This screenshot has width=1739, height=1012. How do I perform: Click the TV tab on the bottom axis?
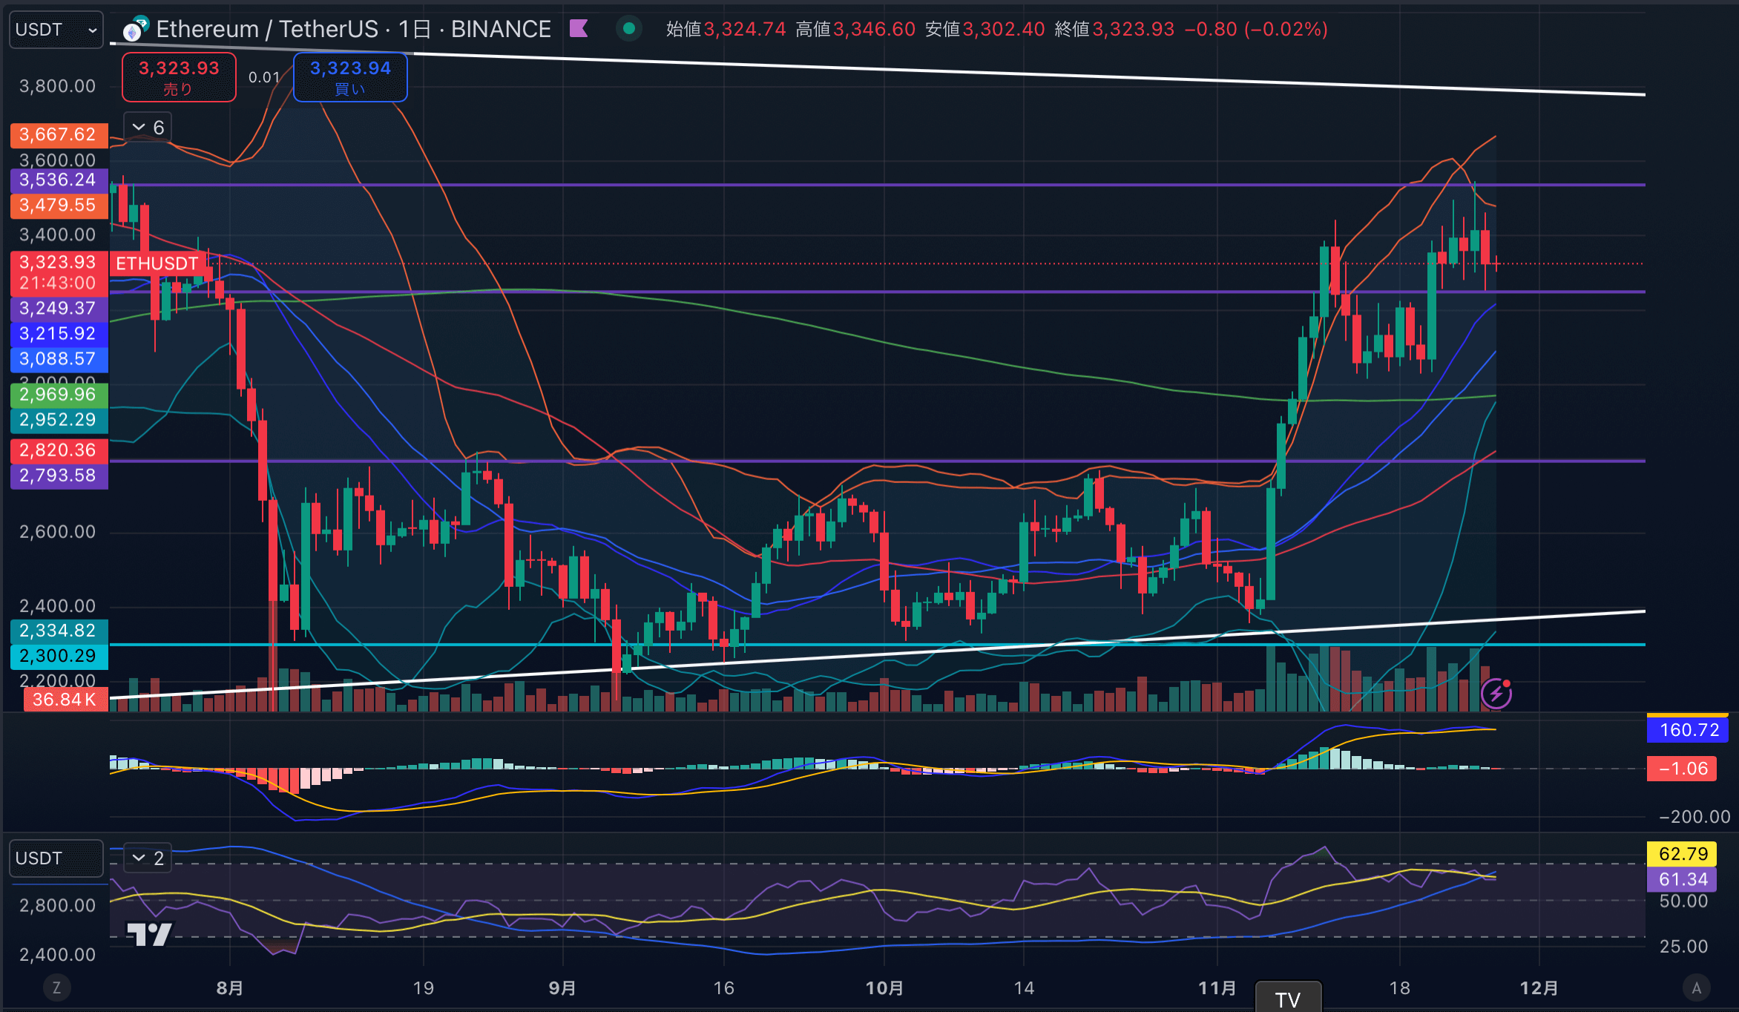[1288, 998]
